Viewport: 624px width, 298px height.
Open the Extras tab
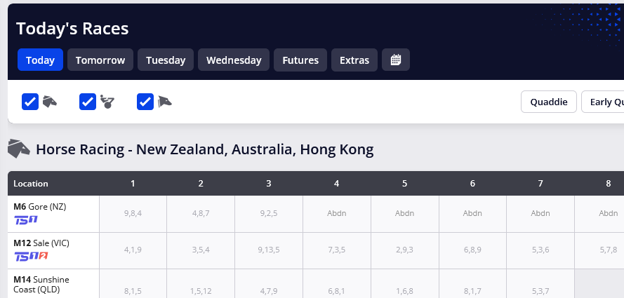tap(354, 60)
